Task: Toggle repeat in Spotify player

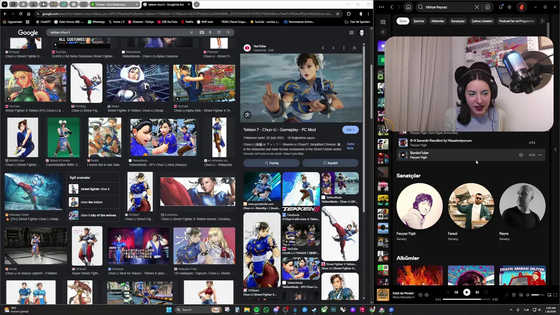Action: pyautogui.click(x=486, y=292)
